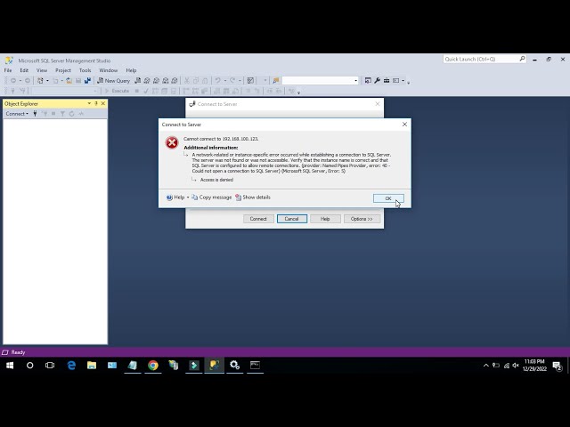Screen dimensions: 570x427
Task: Open the Tools menu
Action: (85, 70)
